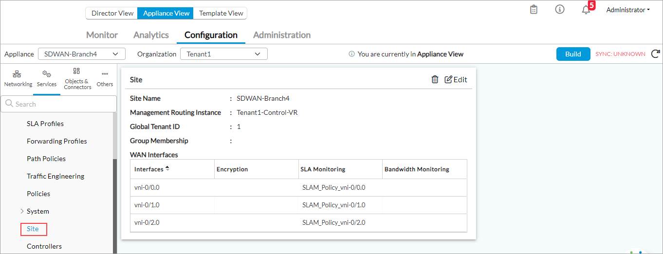Screen dimensions: 663x254
Task: Select the Objects & Connectors icon
Action: (x=77, y=78)
